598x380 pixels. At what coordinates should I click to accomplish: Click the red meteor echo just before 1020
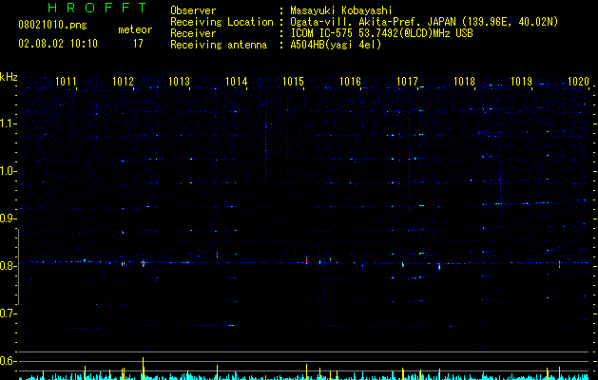coord(559,264)
